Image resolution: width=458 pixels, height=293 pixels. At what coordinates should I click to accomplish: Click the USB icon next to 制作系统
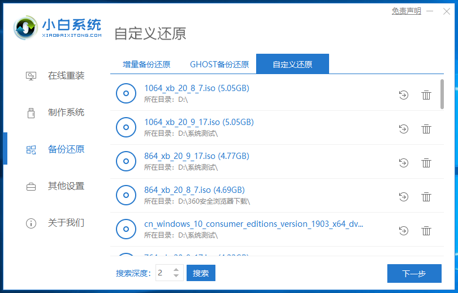click(x=31, y=113)
